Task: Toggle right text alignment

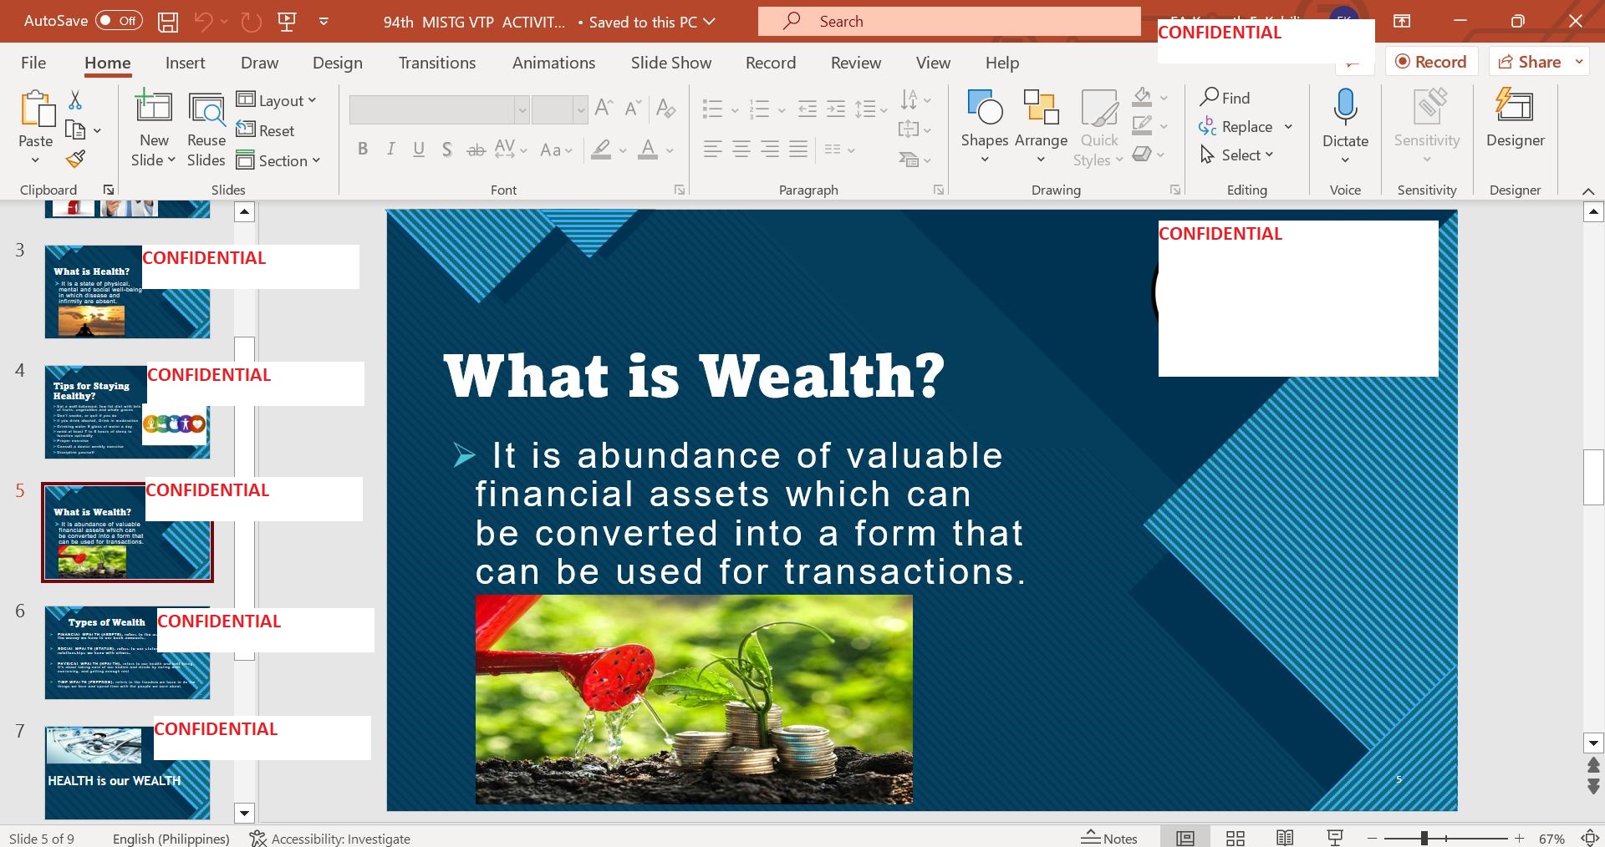Action: 770,150
